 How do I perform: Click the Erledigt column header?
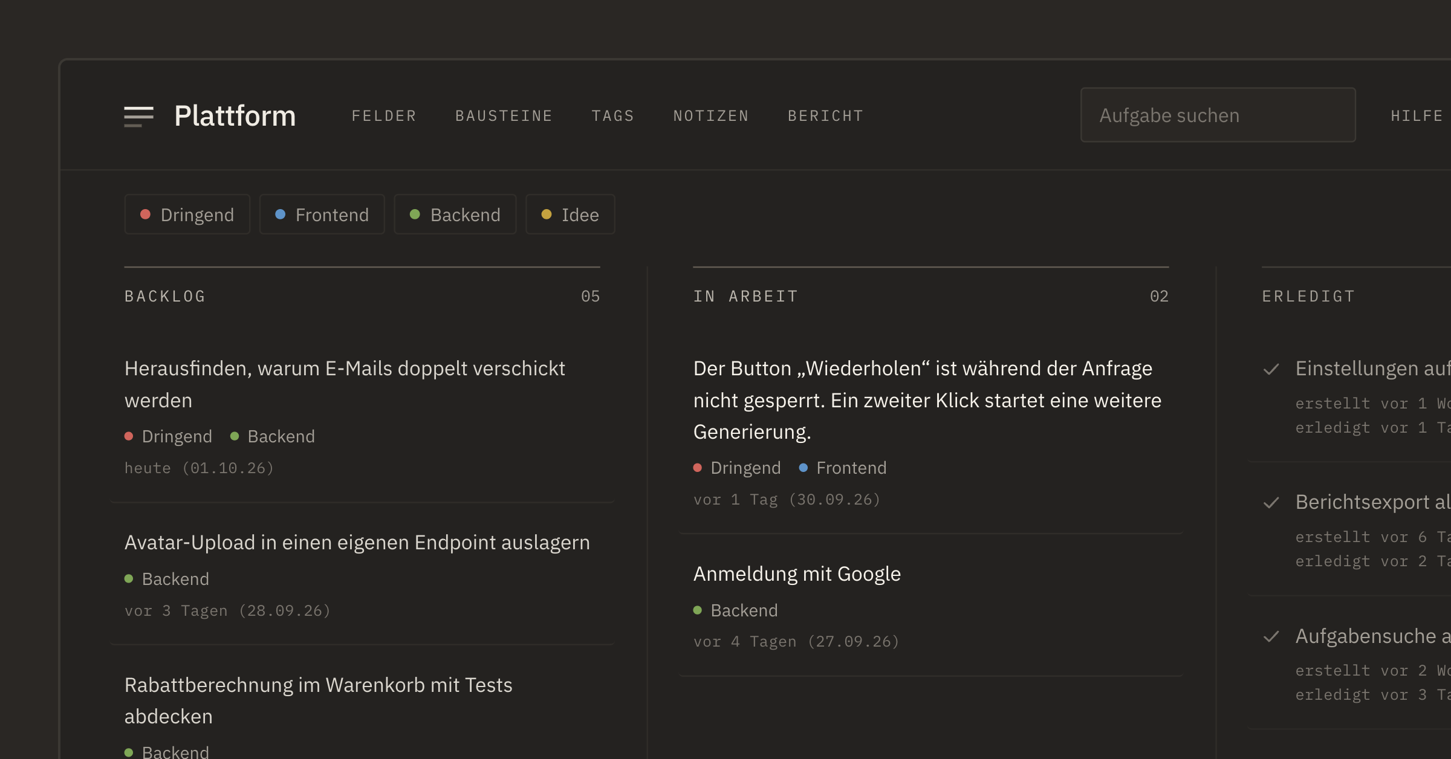[x=1308, y=297]
